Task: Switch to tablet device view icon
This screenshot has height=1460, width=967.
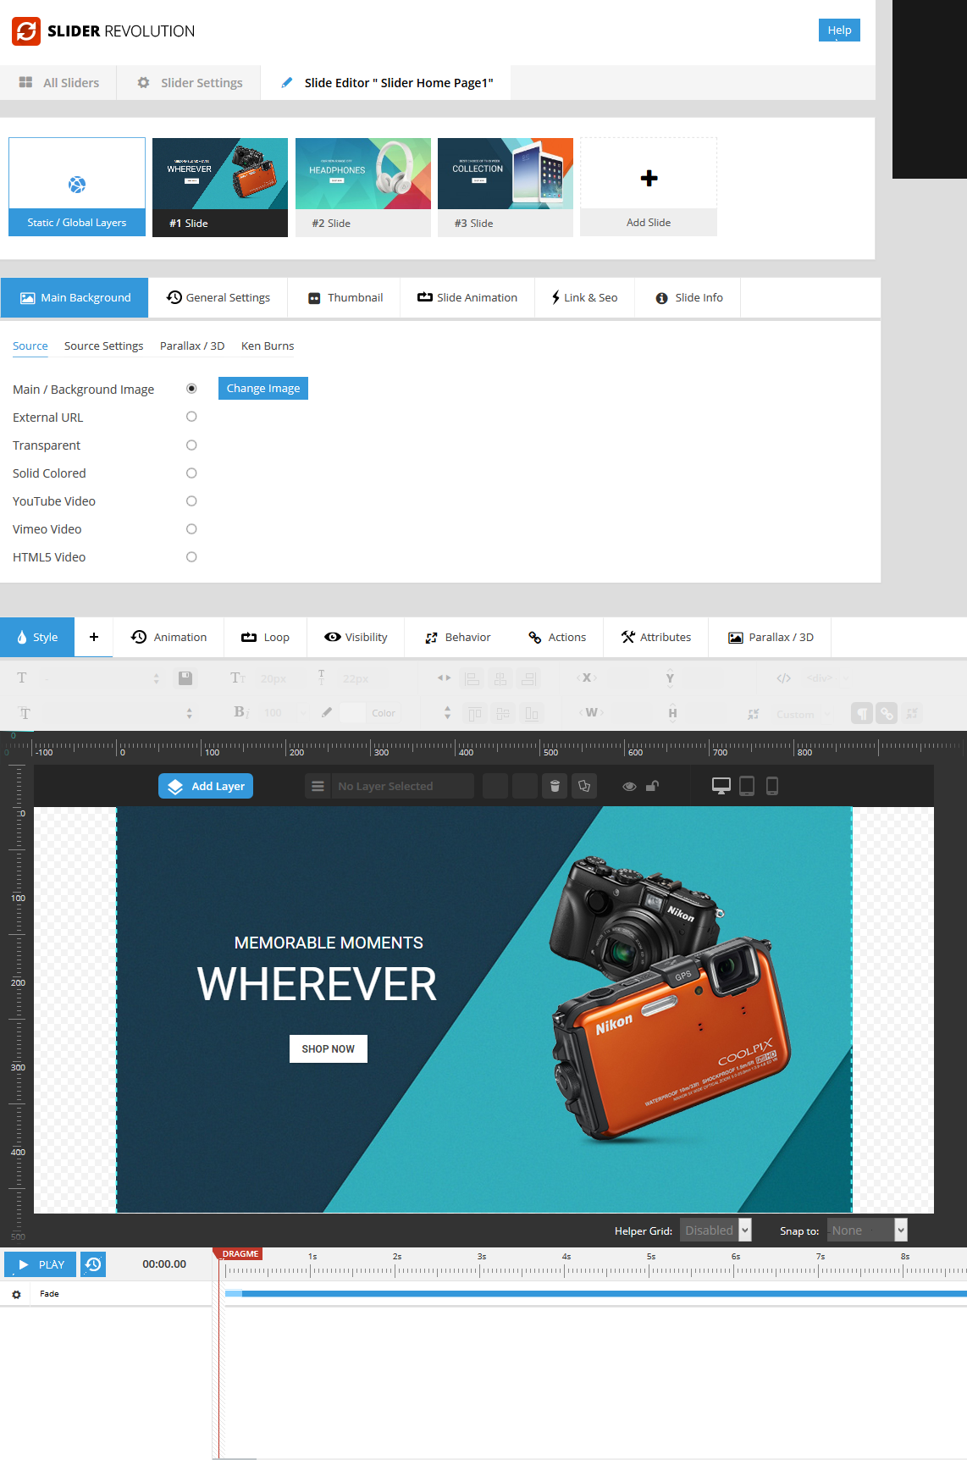Action: pos(747,786)
